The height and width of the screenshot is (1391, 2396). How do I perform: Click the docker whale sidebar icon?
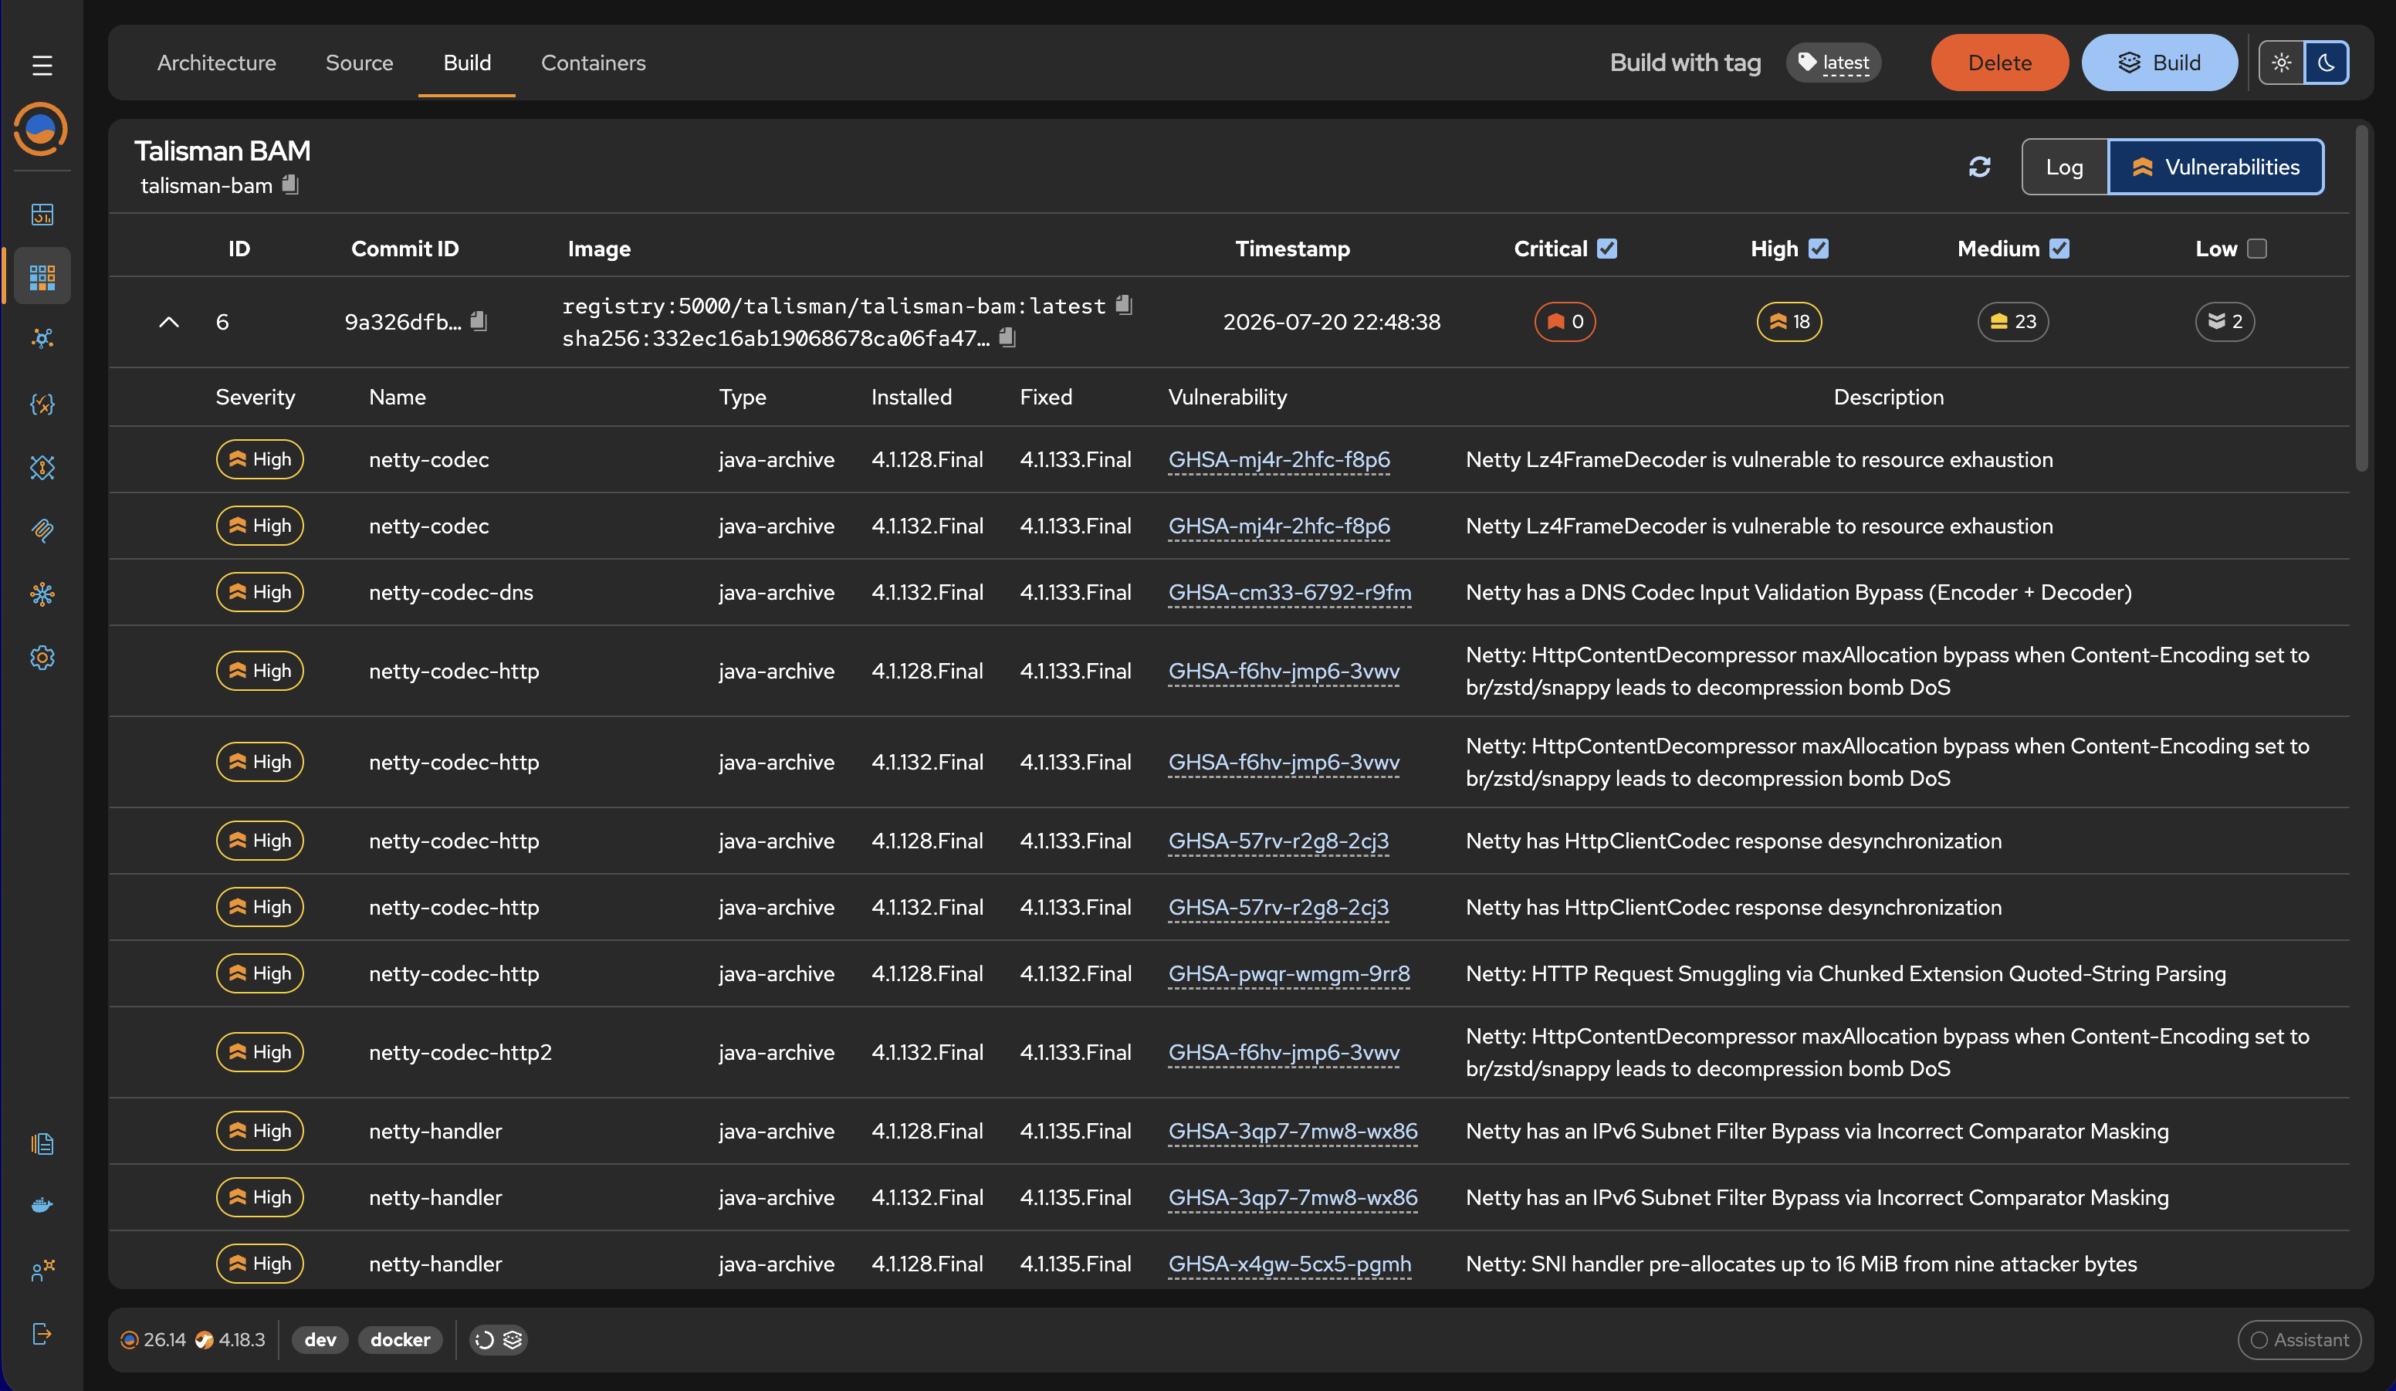(42, 1206)
